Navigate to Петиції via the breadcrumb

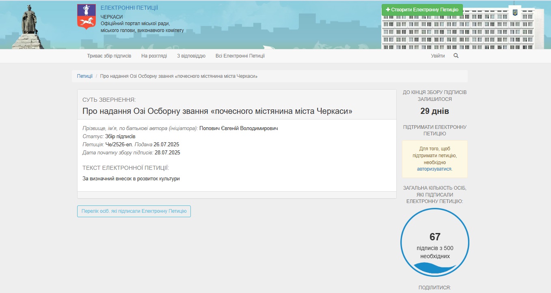(x=85, y=76)
